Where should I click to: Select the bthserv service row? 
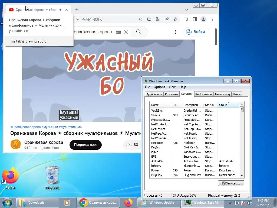(x=194, y=166)
